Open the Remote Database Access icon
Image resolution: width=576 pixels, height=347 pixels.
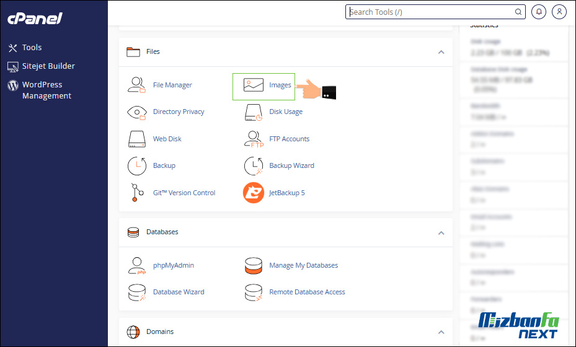pos(253,292)
